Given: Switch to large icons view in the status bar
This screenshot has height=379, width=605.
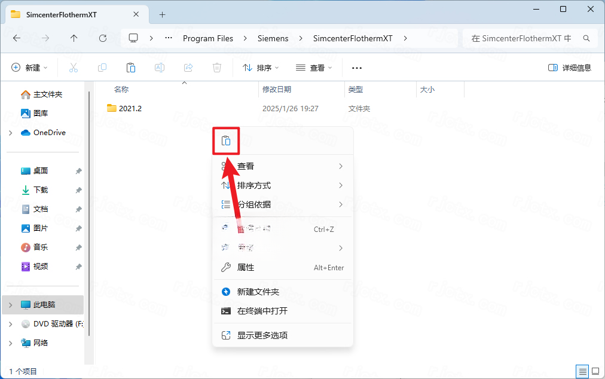Looking at the screenshot, I should [x=596, y=372].
